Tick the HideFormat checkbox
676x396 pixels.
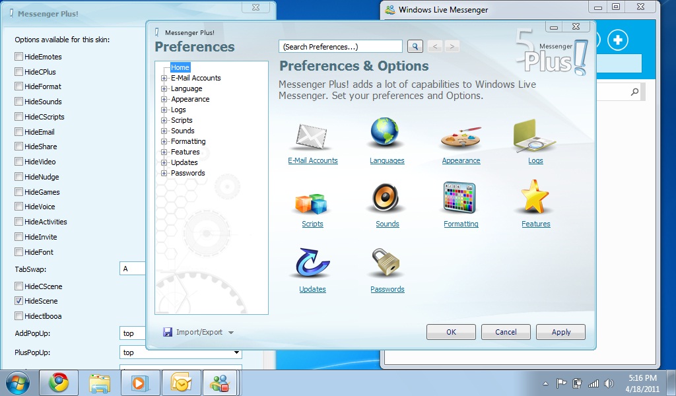click(18, 86)
